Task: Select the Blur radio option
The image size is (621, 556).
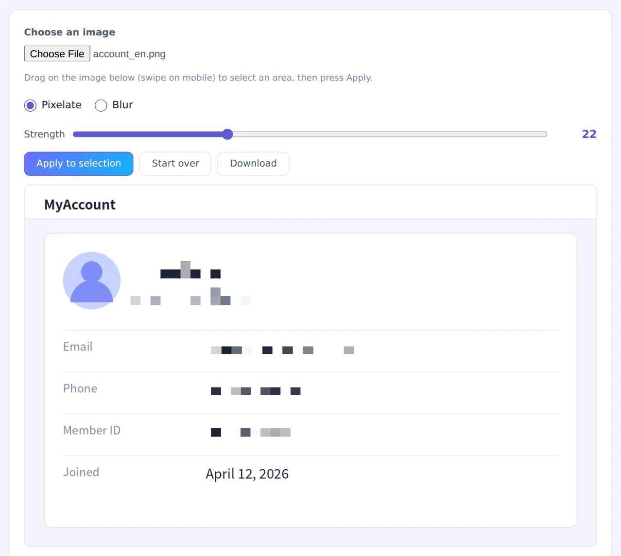Action: point(101,105)
